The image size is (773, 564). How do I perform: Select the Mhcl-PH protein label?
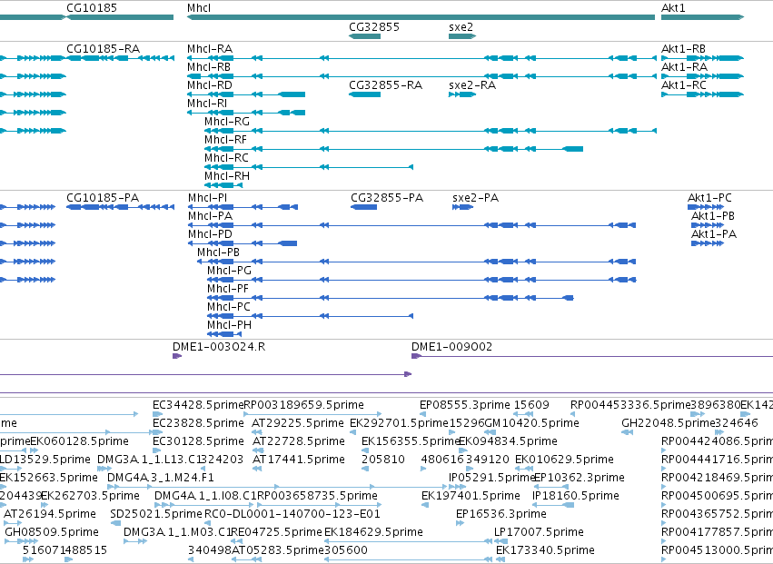229,325
